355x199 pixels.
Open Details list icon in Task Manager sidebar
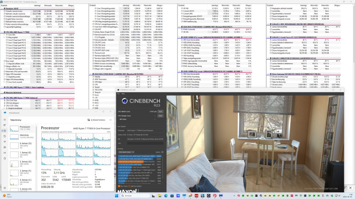tap(4, 153)
